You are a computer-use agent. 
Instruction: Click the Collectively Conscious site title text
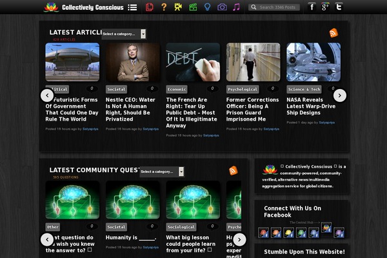(x=93, y=7)
